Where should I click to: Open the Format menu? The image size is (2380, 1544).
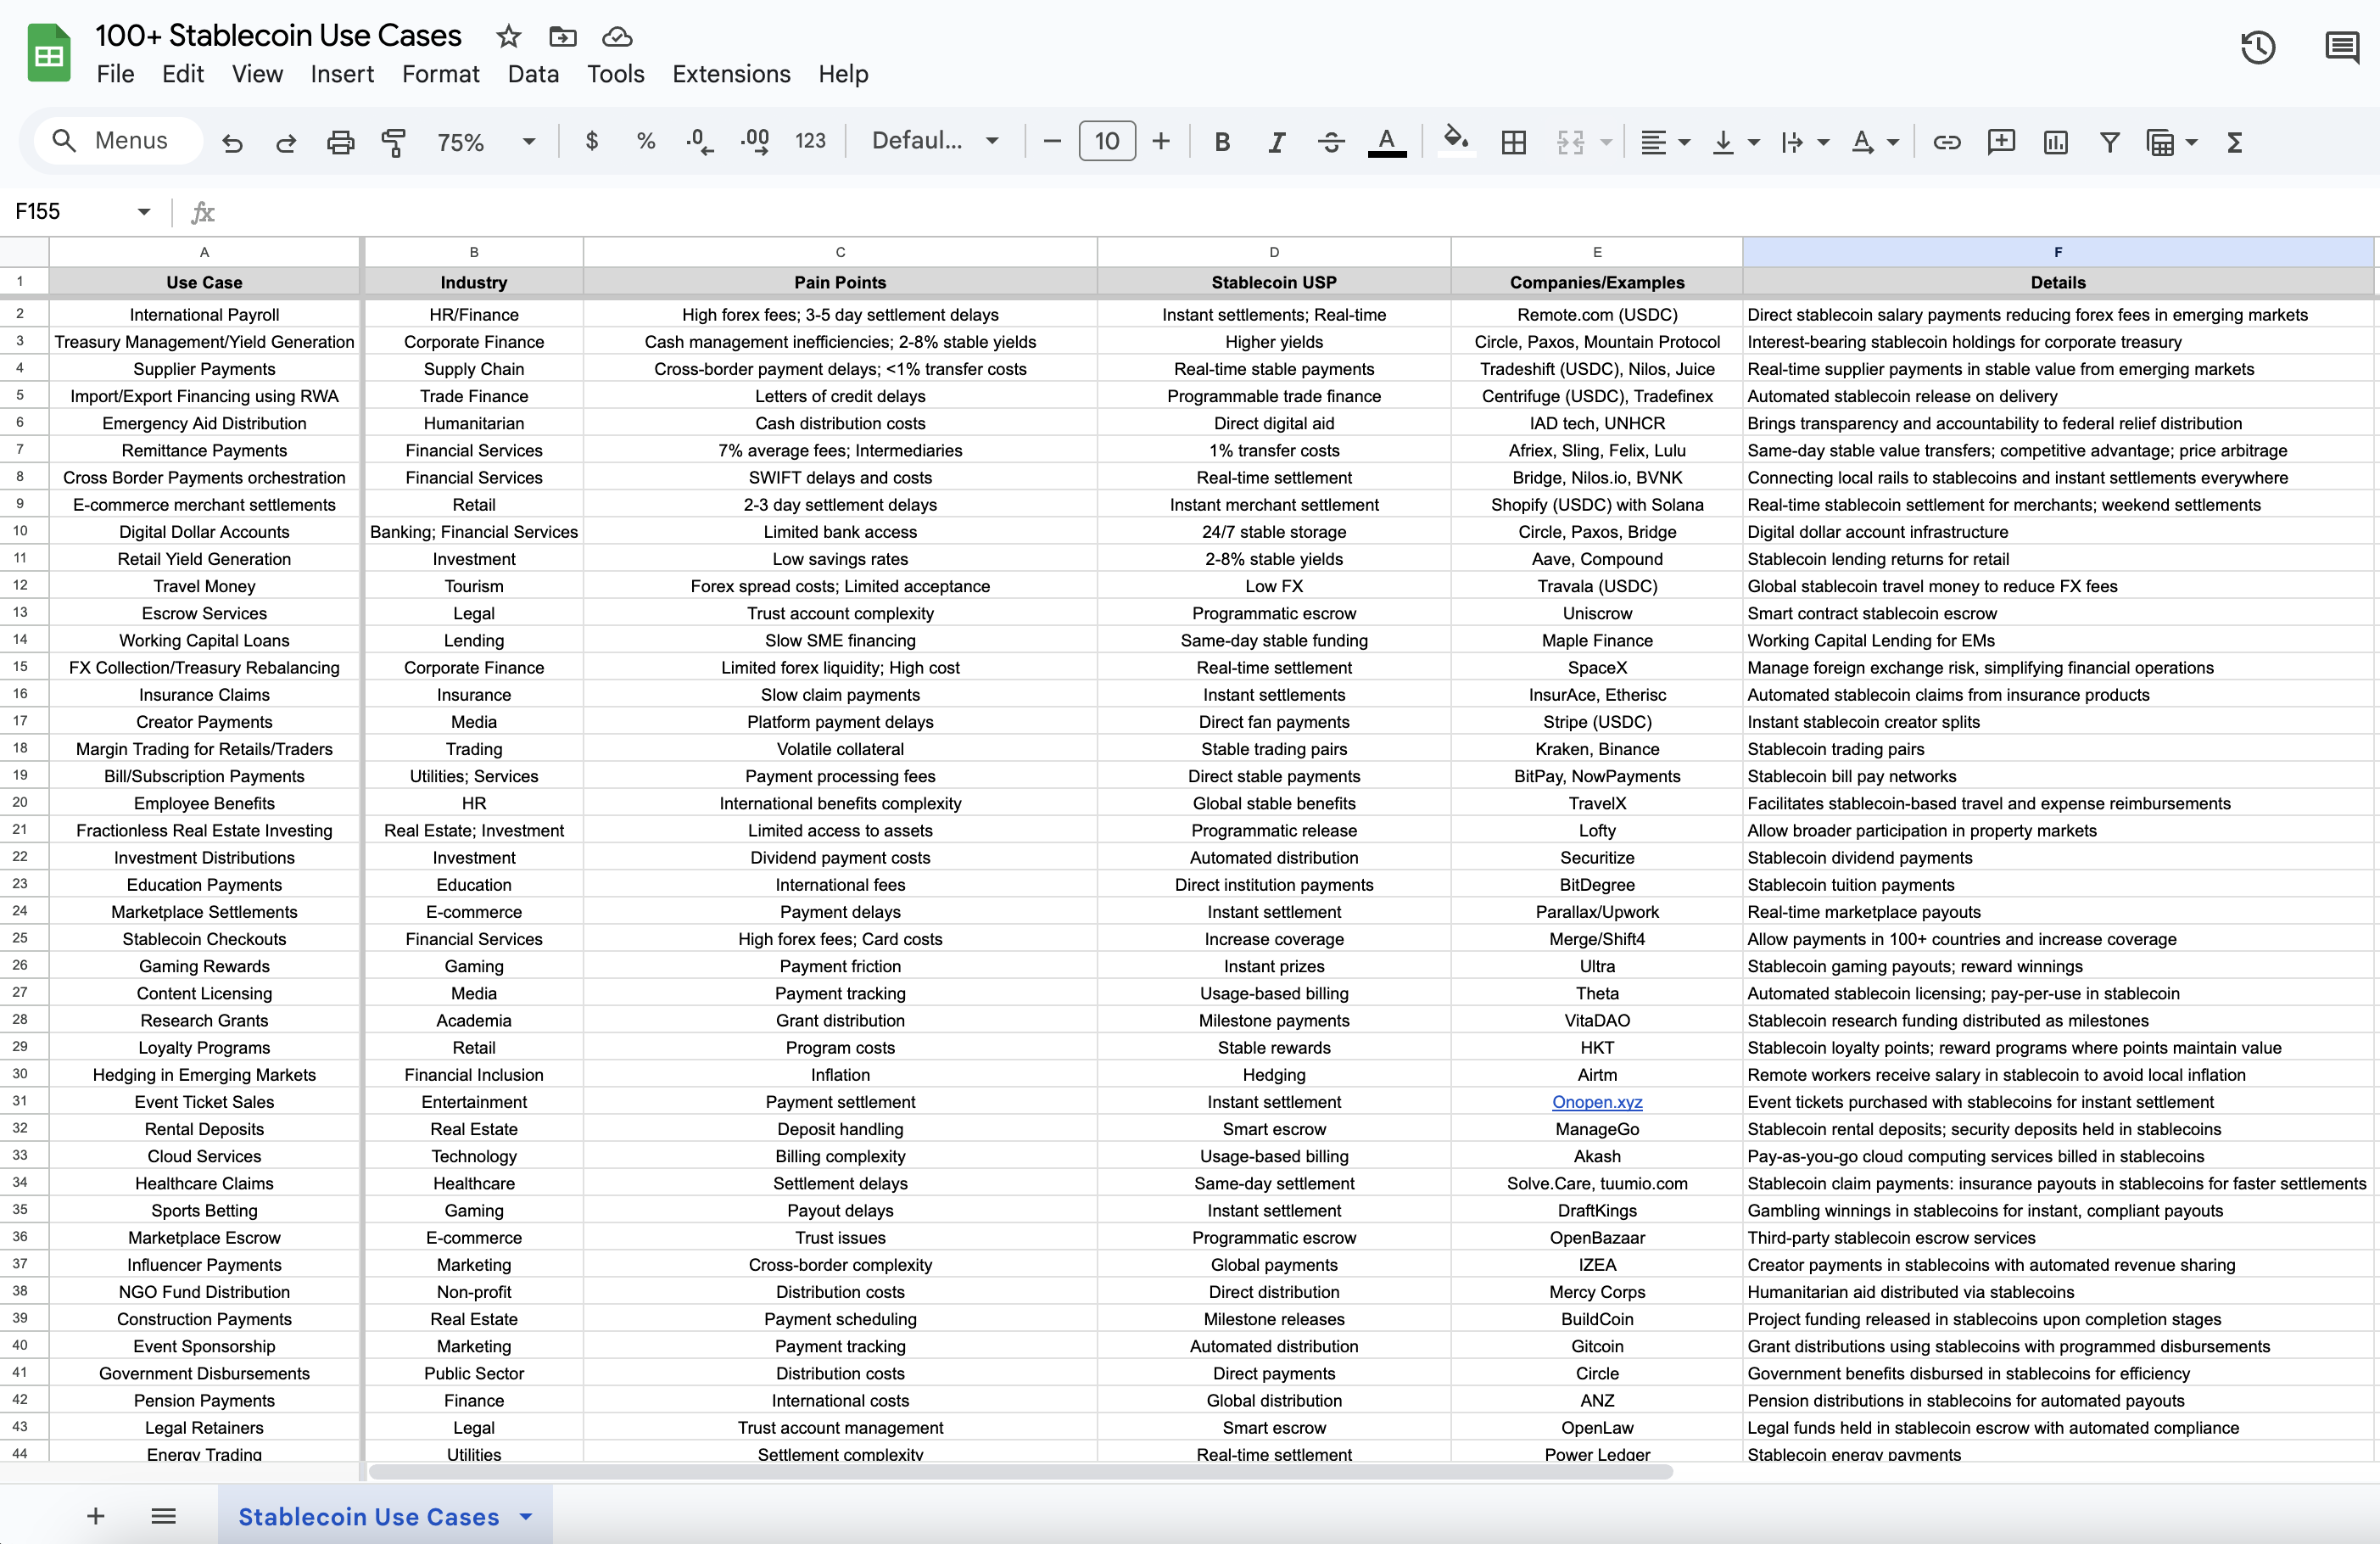[440, 74]
